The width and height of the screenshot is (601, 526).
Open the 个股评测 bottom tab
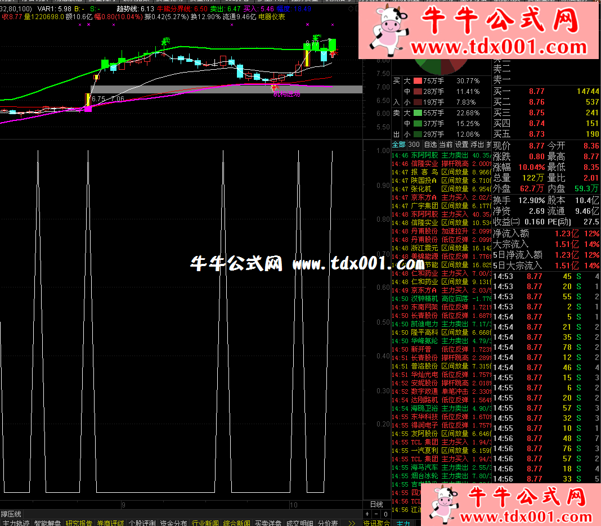click(142, 523)
